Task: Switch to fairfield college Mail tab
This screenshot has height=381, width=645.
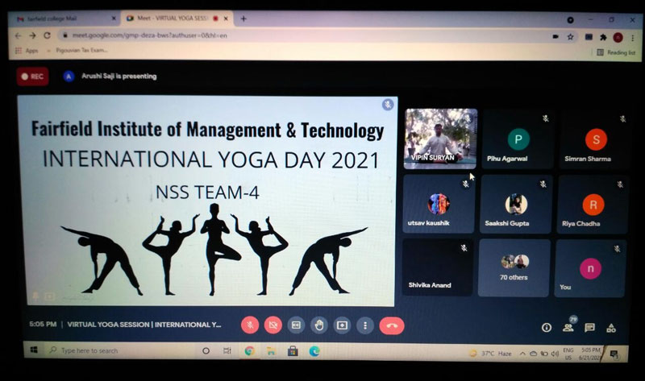Action: coord(63,19)
